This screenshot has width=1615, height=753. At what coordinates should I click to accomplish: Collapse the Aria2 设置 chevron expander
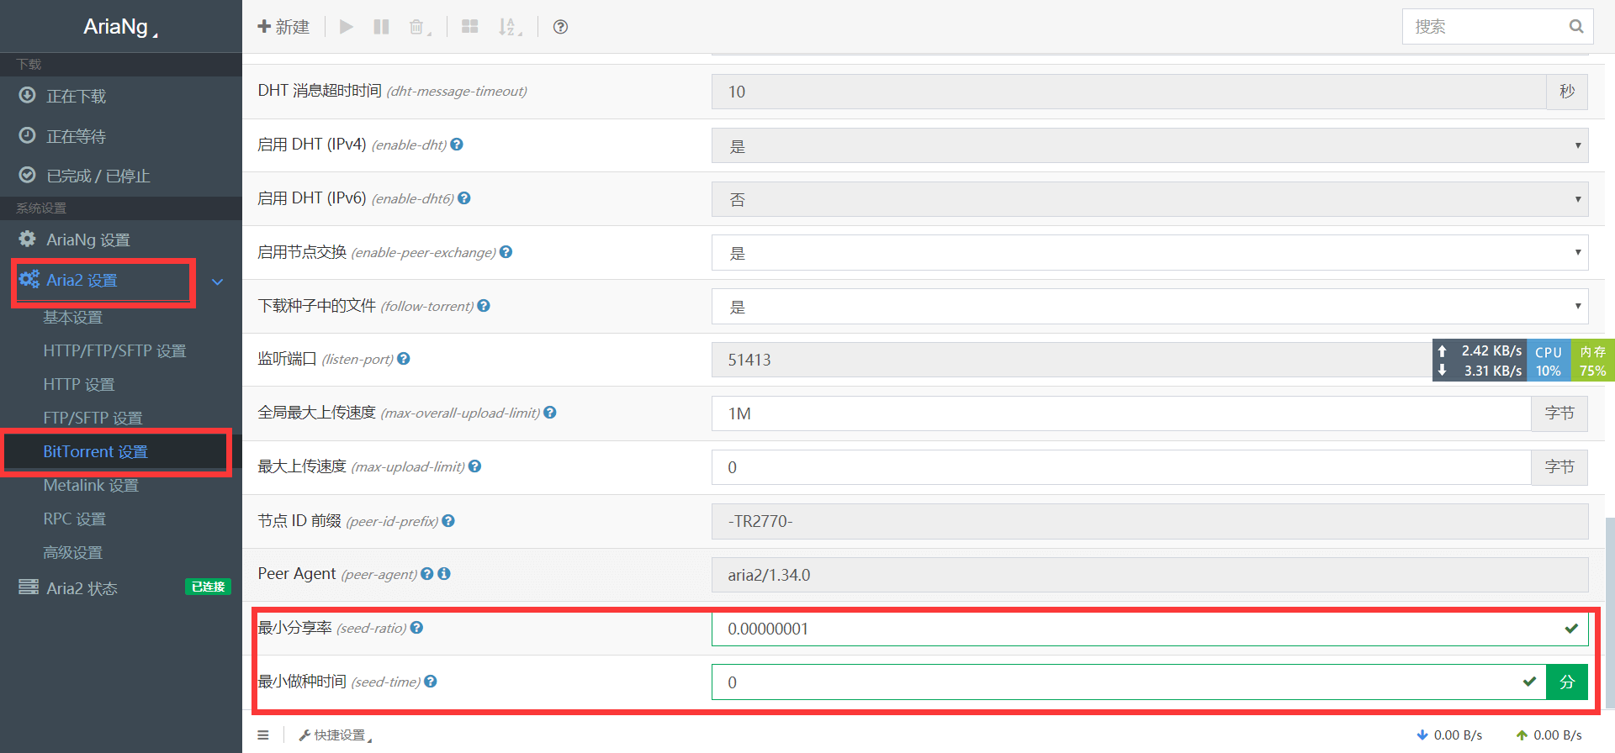point(218,282)
